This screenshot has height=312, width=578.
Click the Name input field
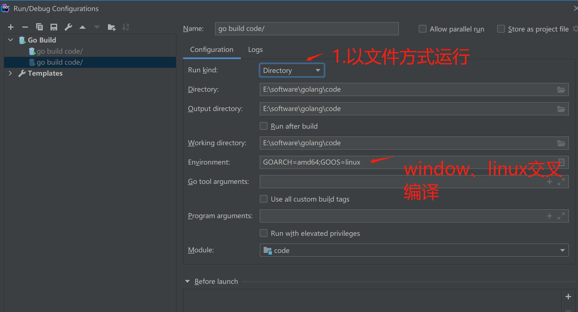pos(306,29)
